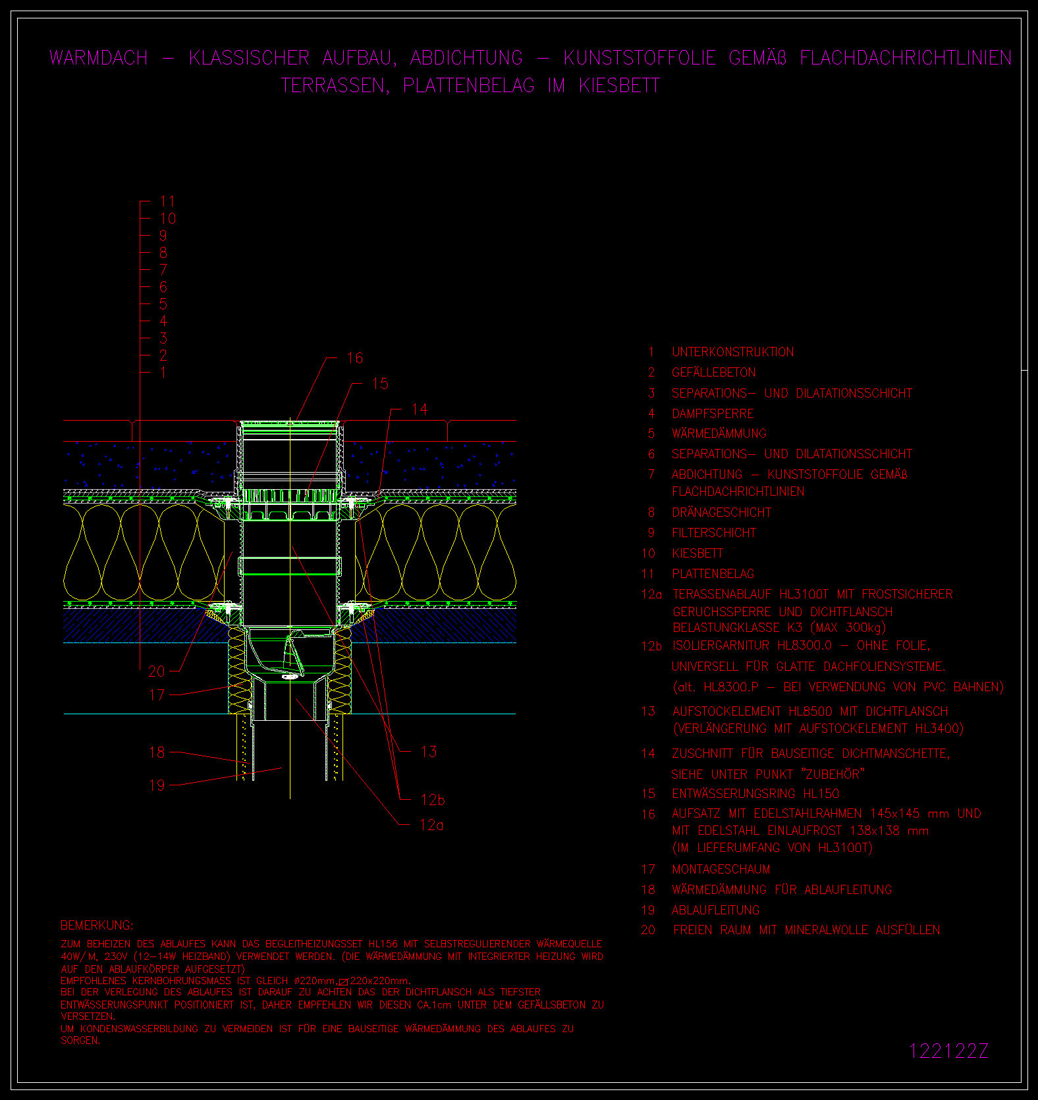This screenshot has width=1038, height=1100.
Task: Select legend entry 11 'PLATTENBELAG'
Action: point(713,574)
